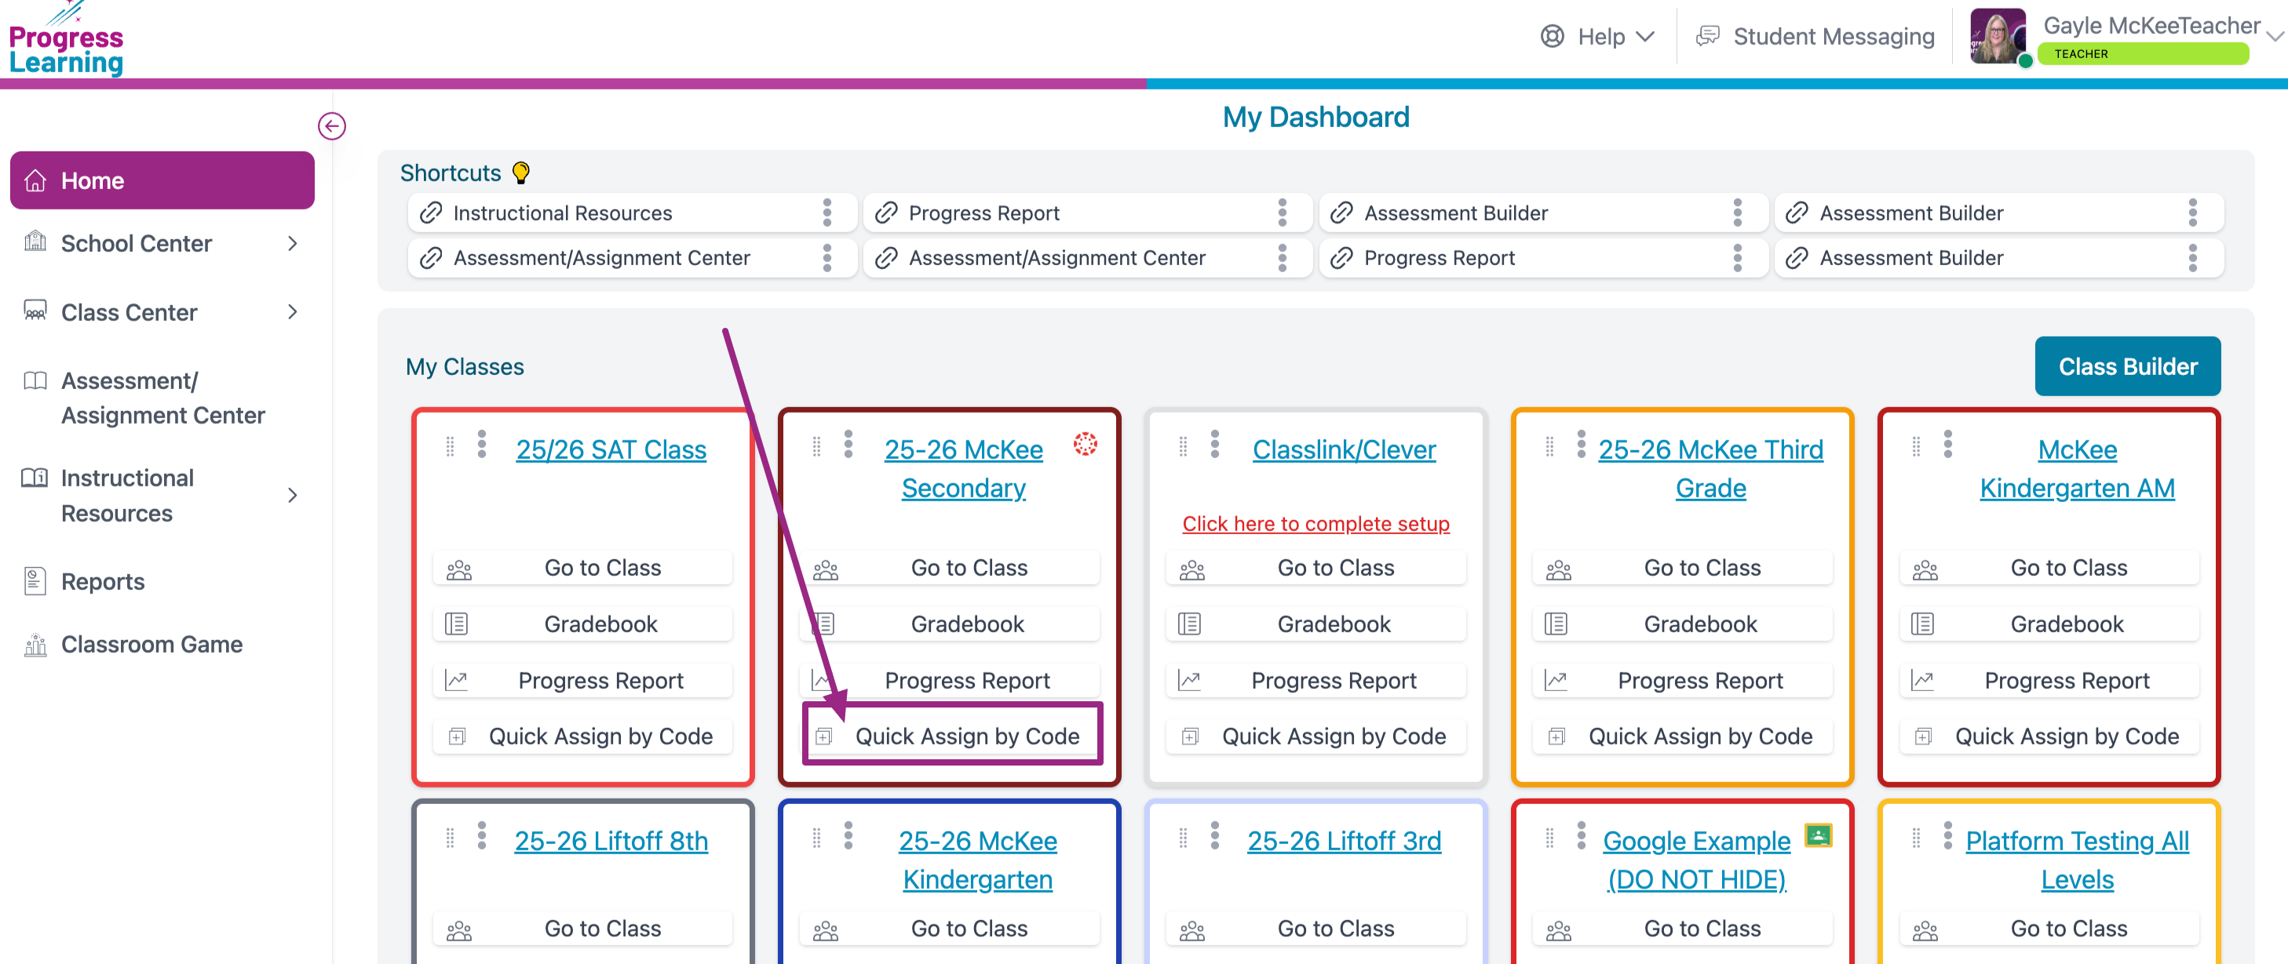Open three-dot menu on 25/26 SAT Class card
This screenshot has width=2288, height=964.
pyautogui.click(x=481, y=444)
